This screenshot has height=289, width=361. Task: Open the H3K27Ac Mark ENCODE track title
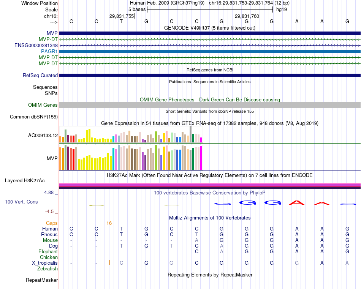coord(210,175)
